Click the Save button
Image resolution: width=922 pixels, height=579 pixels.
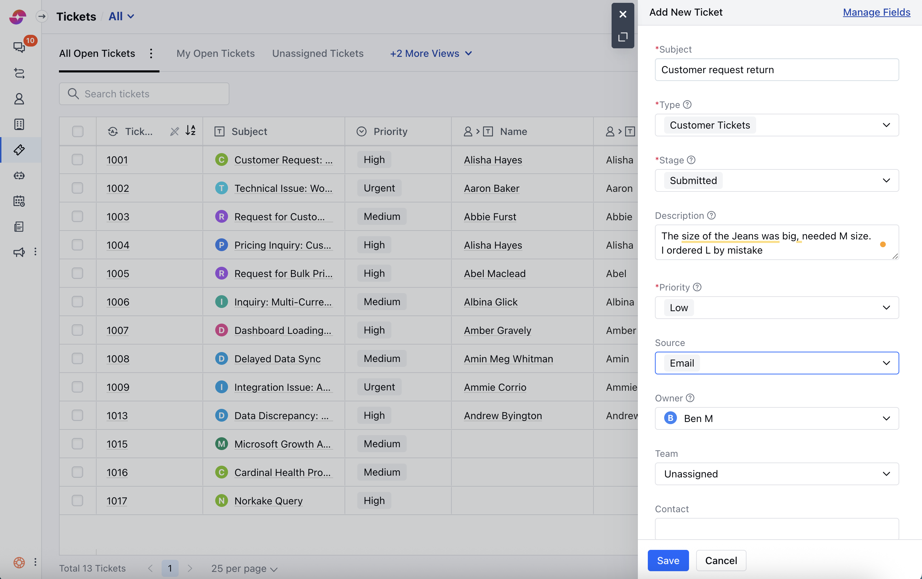pos(668,560)
